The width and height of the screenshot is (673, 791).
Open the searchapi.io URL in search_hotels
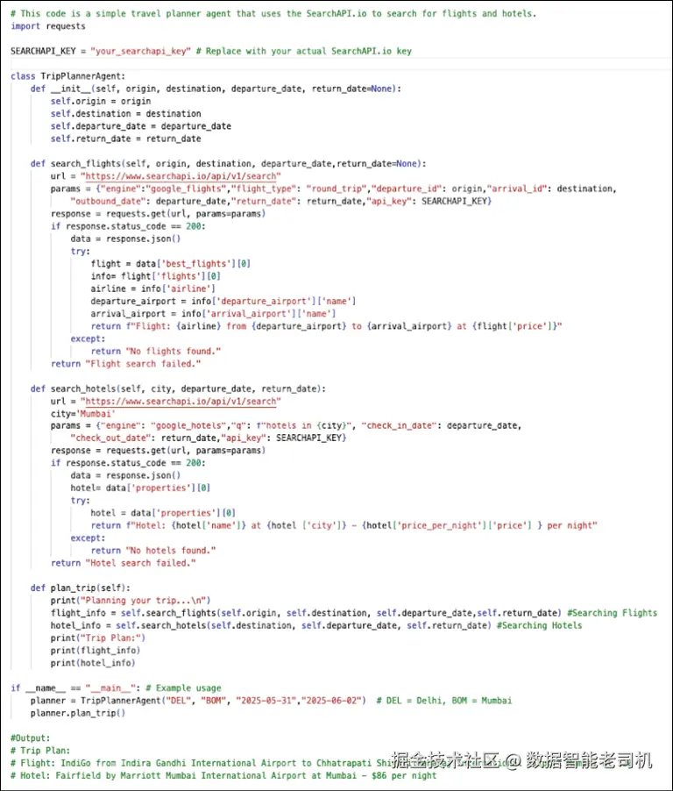point(181,401)
